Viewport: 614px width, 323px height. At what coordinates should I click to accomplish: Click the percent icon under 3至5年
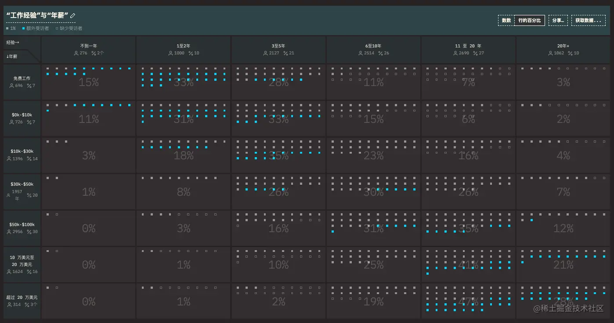tap(285, 53)
